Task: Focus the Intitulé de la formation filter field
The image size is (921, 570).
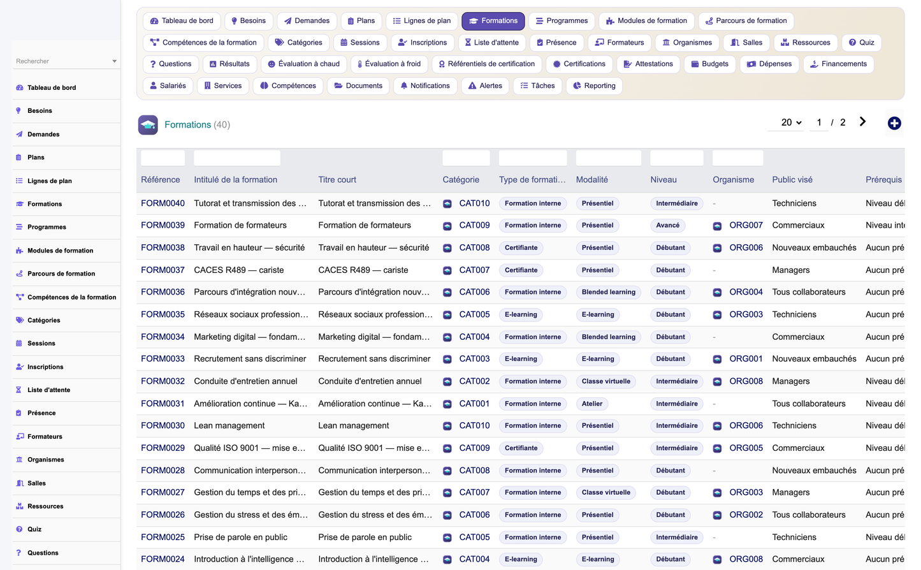Action: coord(237,158)
